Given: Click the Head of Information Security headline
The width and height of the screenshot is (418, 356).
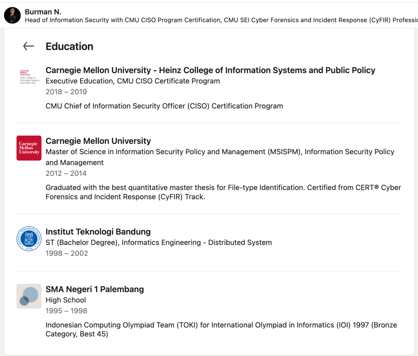Looking at the screenshot, I should tap(221, 20).
